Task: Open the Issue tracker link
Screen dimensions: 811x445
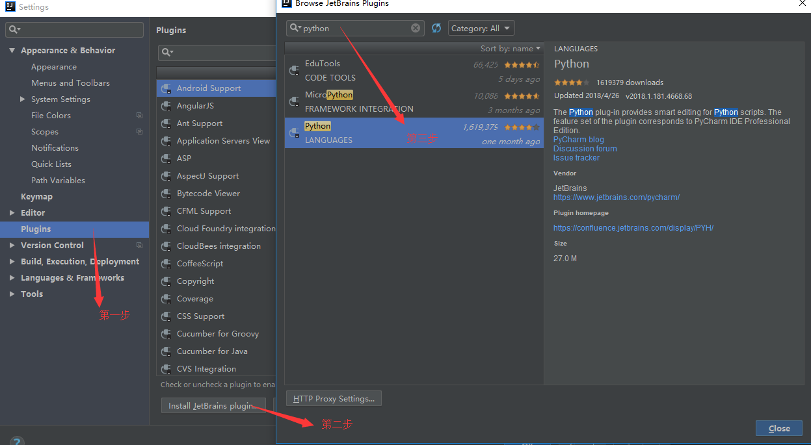Action: click(576, 158)
